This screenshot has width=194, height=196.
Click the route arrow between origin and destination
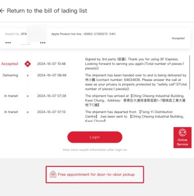25,44
